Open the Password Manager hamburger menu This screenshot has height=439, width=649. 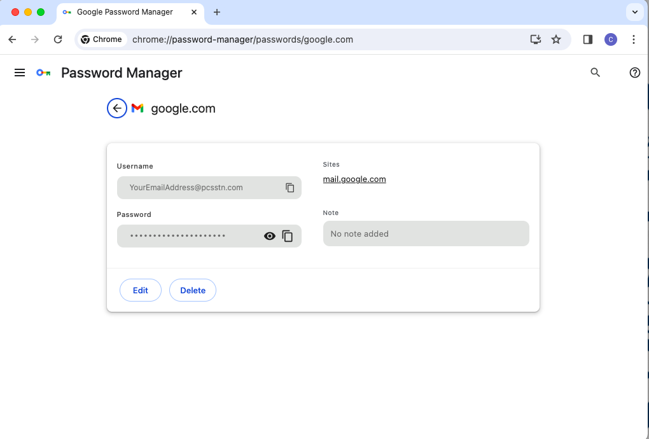tap(20, 73)
